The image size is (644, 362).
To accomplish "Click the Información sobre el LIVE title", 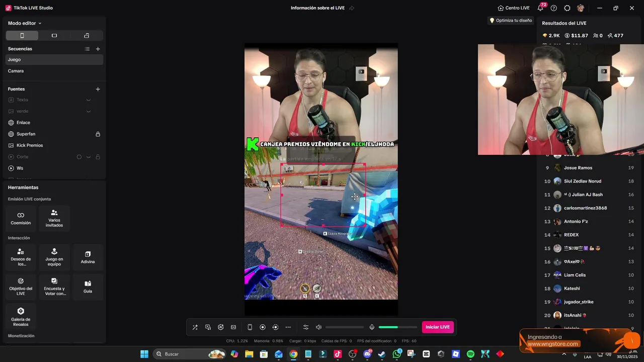I will pyautogui.click(x=317, y=8).
